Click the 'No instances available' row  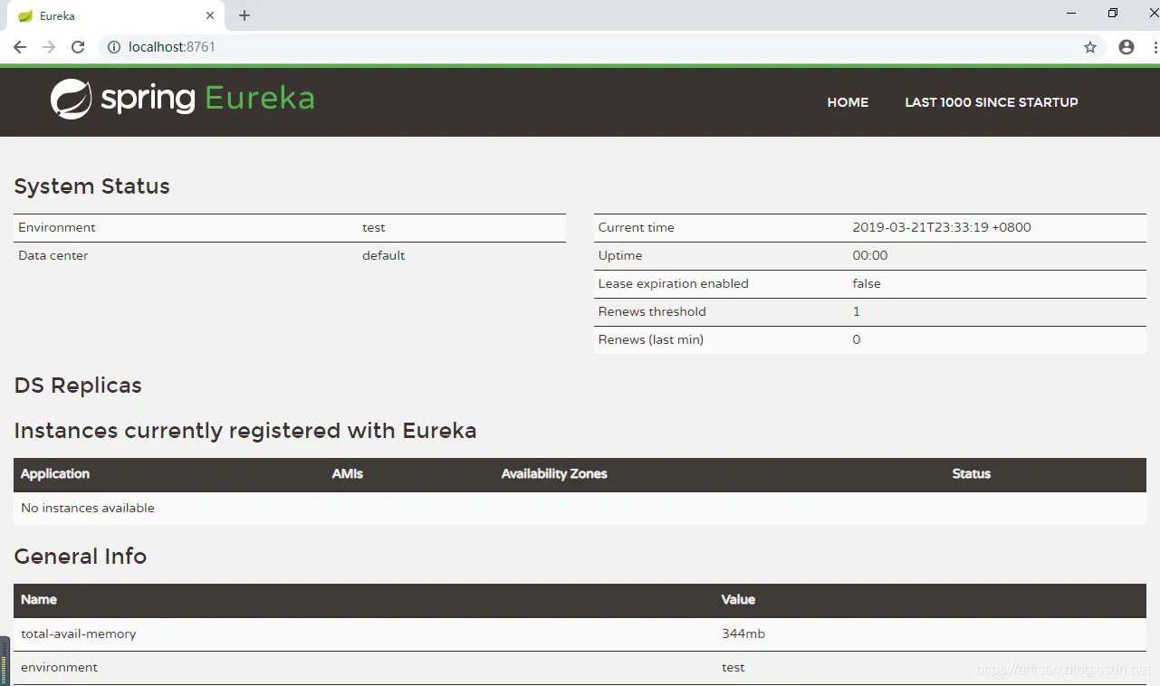[x=580, y=508]
